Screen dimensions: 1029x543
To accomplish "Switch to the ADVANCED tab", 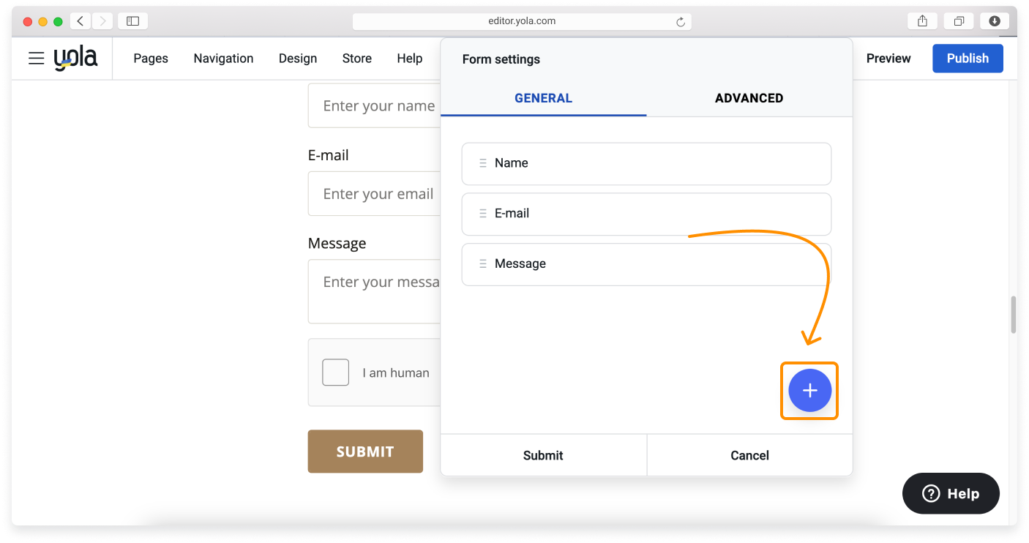I will pyautogui.click(x=749, y=98).
